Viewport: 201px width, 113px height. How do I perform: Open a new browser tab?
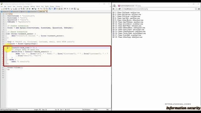(x=139, y=6)
